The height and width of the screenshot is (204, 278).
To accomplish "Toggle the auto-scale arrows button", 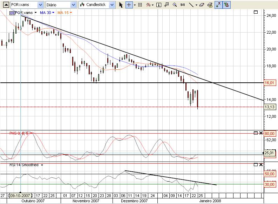I will click(218, 5).
